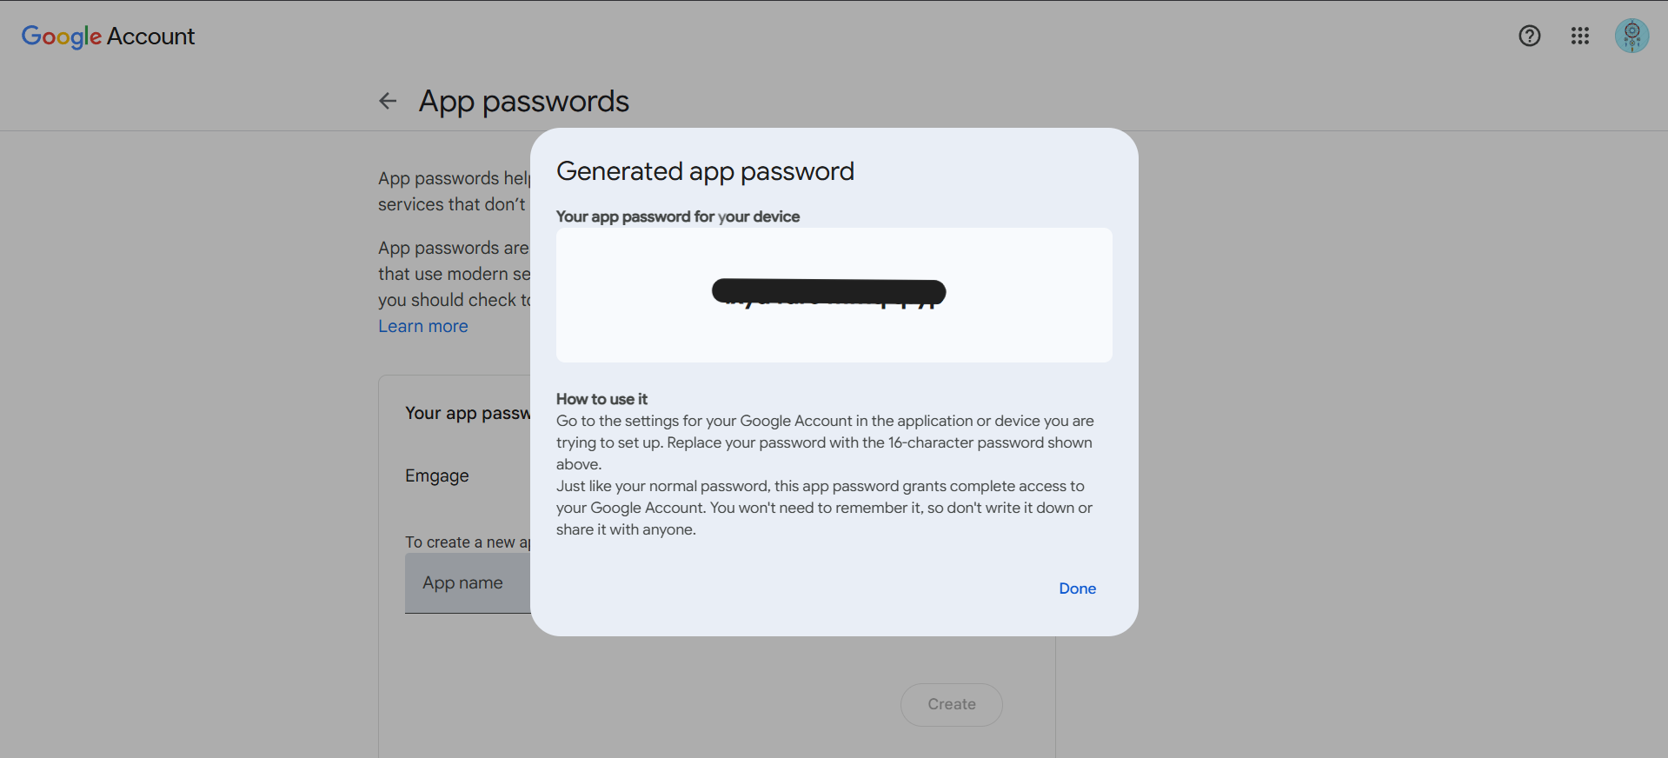
Task: Click Done to close the dialog
Action: pyautogui.click(x=1077, y=588)
